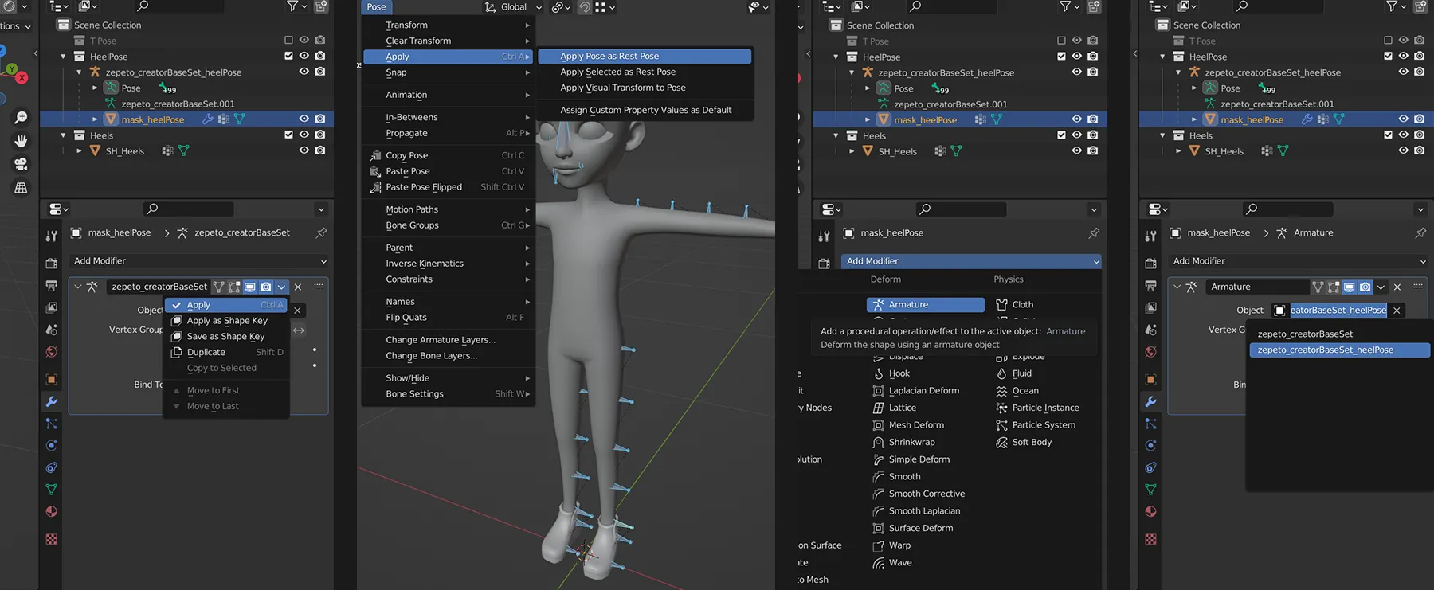Image resolution: width=1434 pixels, height=590 pixels.
Task: Open Clear Transform submenu in Pose menu
Action: (448, 41)
